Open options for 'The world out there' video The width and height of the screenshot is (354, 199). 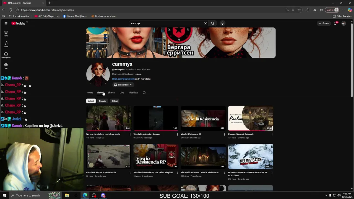click(x=225, y=173)
